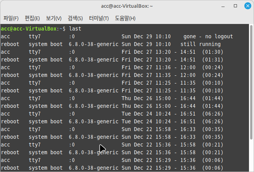Click 'system boot' in the (01:31) row
254x172 pixels.
pyautogui.click(x=46, y=60)
